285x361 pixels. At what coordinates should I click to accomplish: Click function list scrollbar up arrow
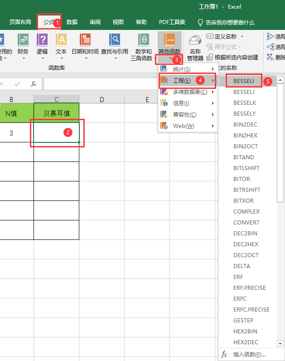coord(280,80)
